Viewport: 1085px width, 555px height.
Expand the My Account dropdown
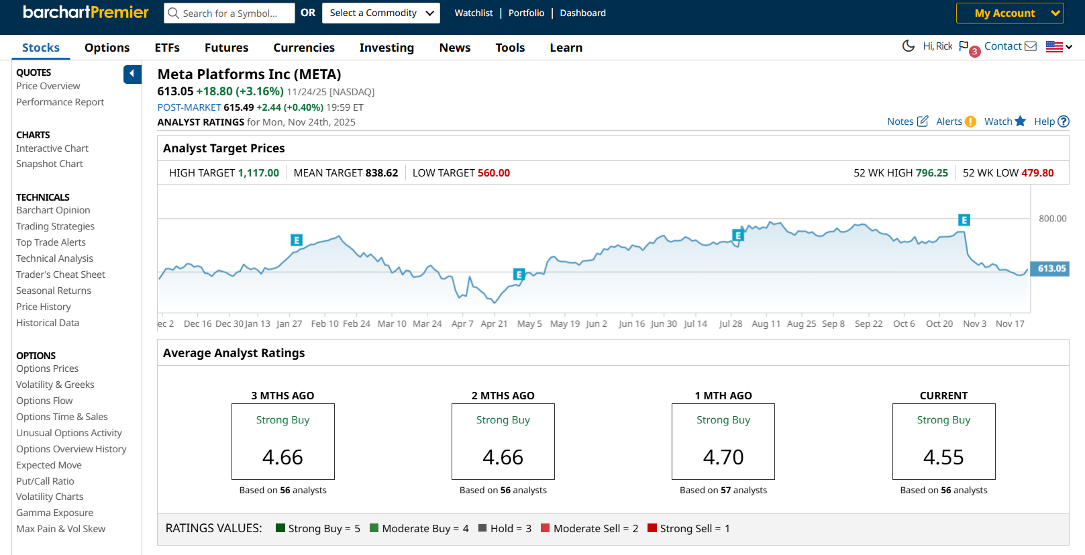point(1009,13)
